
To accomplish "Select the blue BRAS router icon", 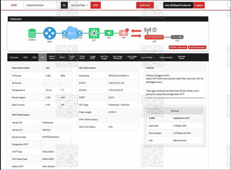I will 49,33.
